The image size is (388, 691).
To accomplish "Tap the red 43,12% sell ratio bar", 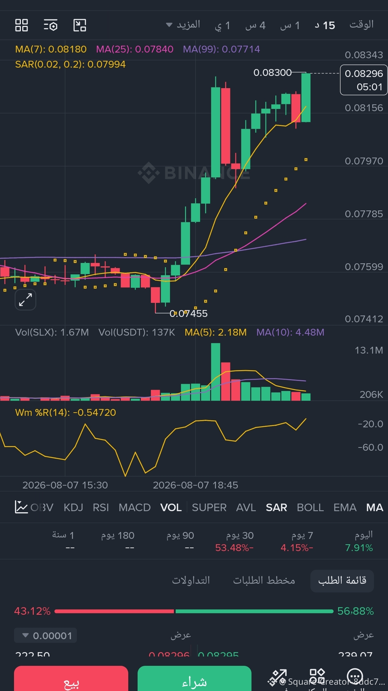I will click(x=114, y=611).
